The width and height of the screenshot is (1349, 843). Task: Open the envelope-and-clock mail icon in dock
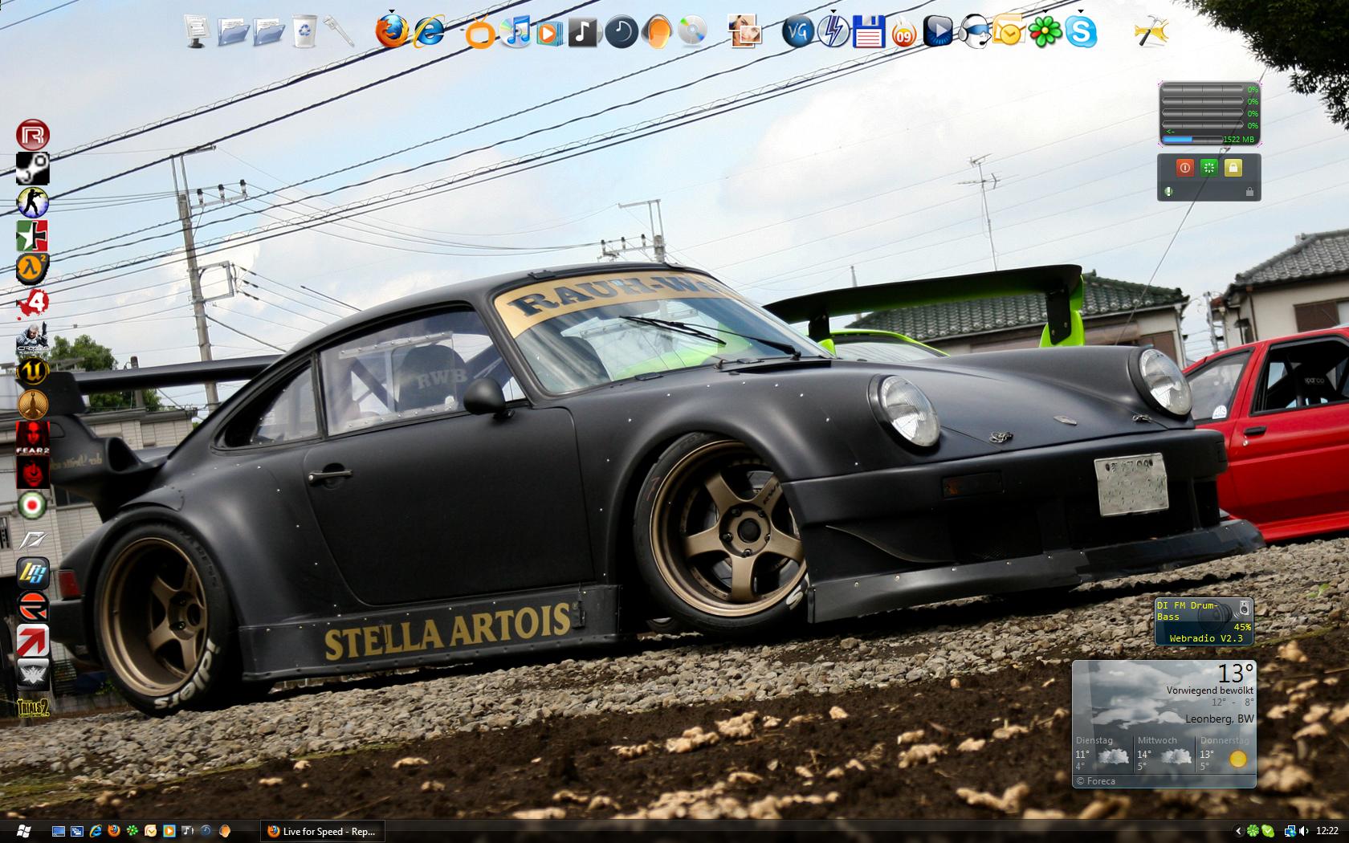tap(1009, 32)
